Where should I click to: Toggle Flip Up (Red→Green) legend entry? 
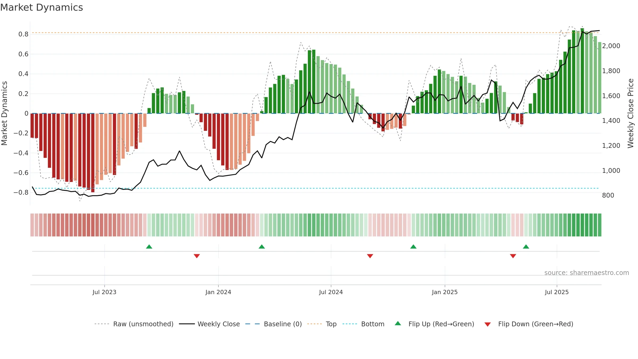click(434, 324)
